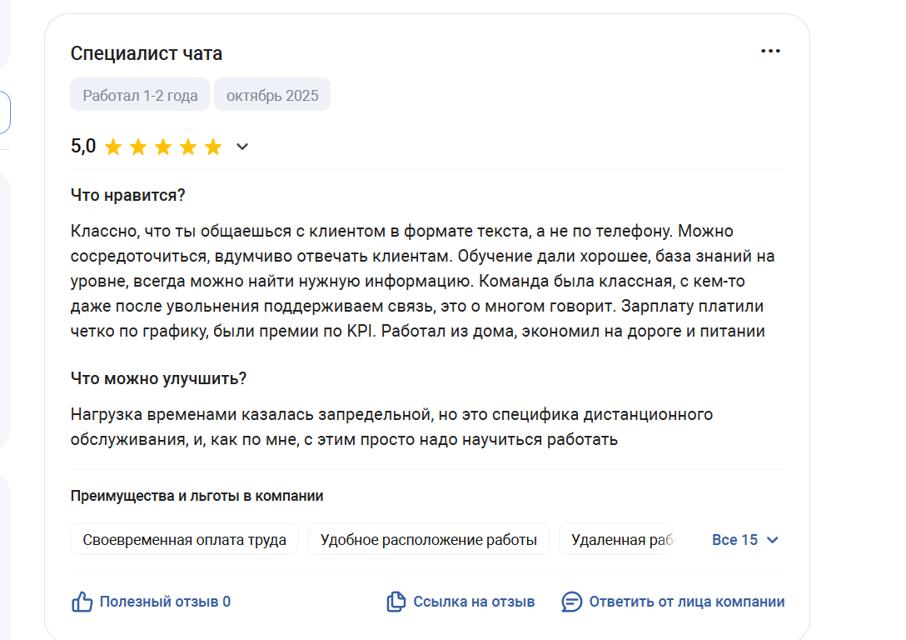Click the copy link icon
Viewport: 906px width, 640px height.
pyautogui.click(x=396, y=602)
